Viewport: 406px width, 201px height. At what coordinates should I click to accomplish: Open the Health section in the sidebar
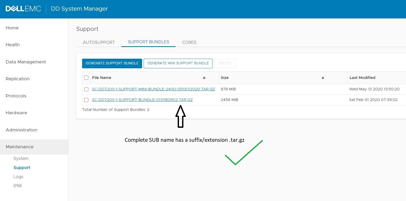tap(12, 45)
